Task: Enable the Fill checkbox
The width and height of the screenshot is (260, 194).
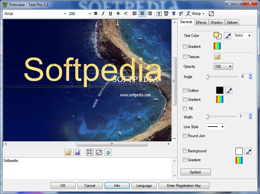Action: click(x=185, y=109)
